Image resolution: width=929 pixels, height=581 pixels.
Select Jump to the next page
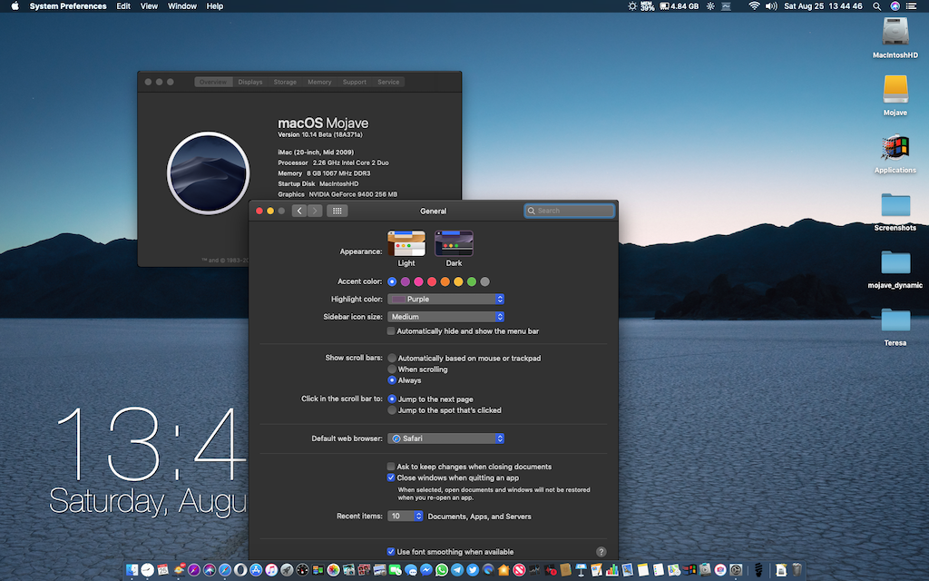coord(392,399)
